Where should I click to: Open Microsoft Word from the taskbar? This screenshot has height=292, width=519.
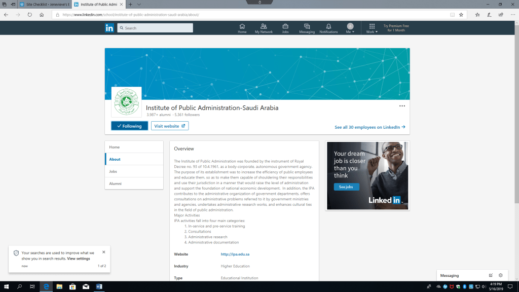[x=99, y=286]
